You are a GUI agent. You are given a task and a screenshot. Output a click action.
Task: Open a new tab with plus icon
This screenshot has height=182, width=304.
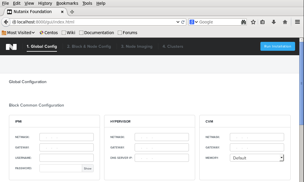pyautogui.click(x=72, y=12)
